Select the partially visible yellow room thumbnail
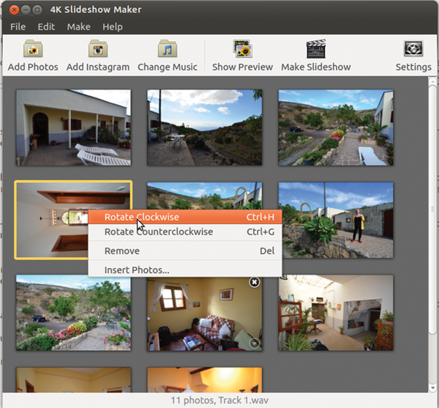 tap(73, 379)
